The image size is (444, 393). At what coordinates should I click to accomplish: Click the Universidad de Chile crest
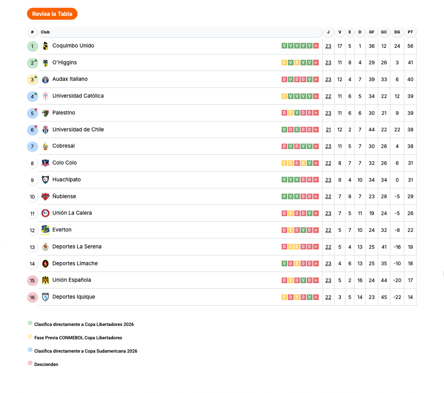coord(45,129)
